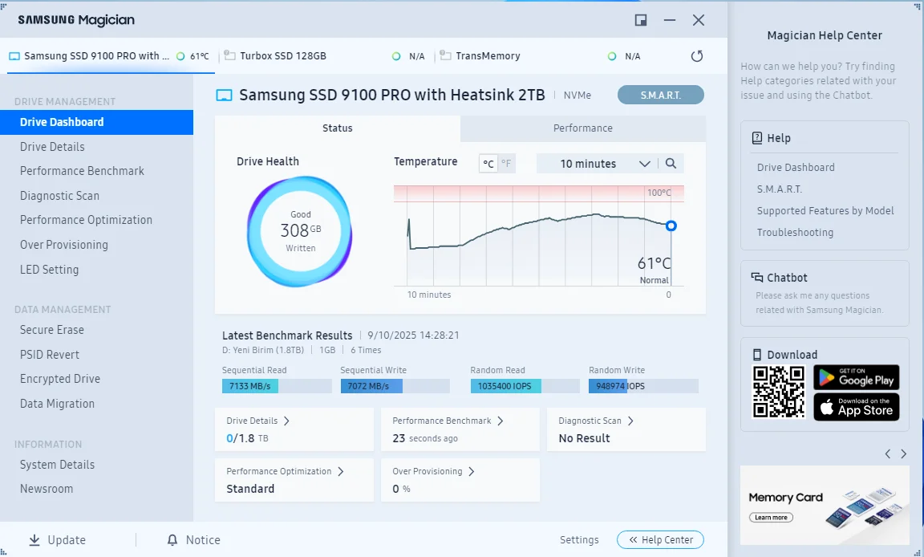Expand Over Provisioning card chevron
This screenshot has height=557, width=924.
[471, 472]
